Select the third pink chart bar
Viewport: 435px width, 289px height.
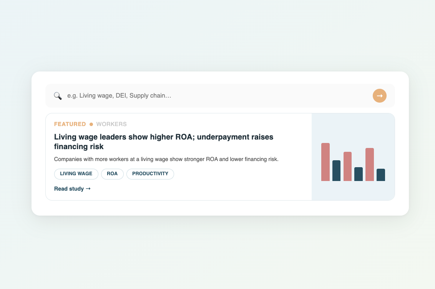click(370, 164)
